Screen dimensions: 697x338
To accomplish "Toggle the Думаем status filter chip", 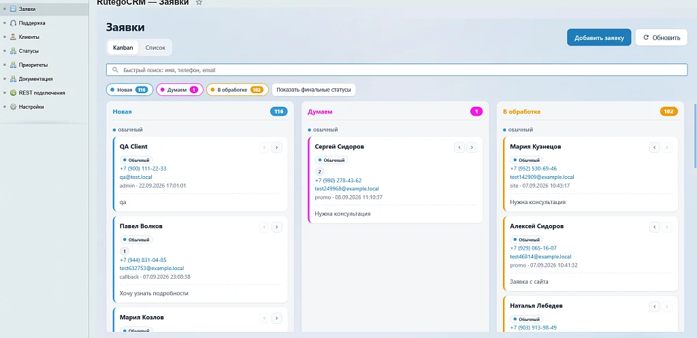I will 180,90.
